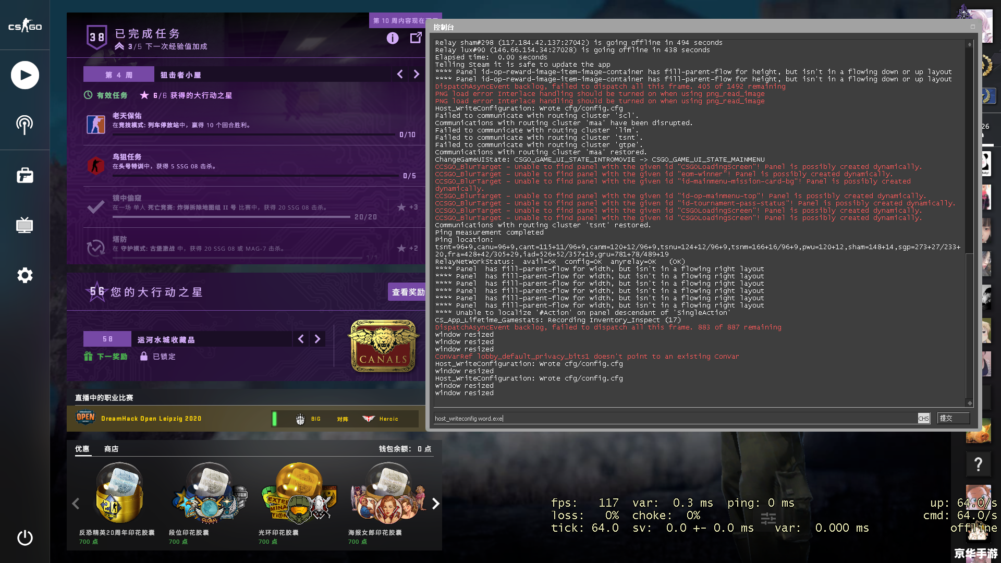The width and height of the screenshot is (1001, 563).
Task: Click the DreamHack OPEN tournament logo
Action: tap(86, 418)
